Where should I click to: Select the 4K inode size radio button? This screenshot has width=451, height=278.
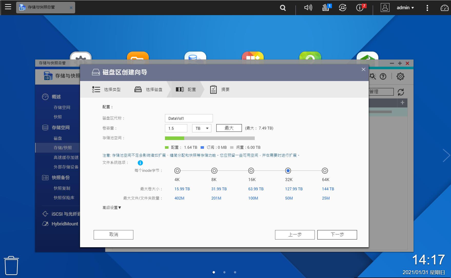(177, 171)
